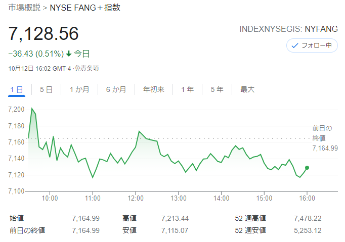This screenshot has height=242, width=345.
Task: Click the 7,180 y-axis label
Action: pos(16,126)
